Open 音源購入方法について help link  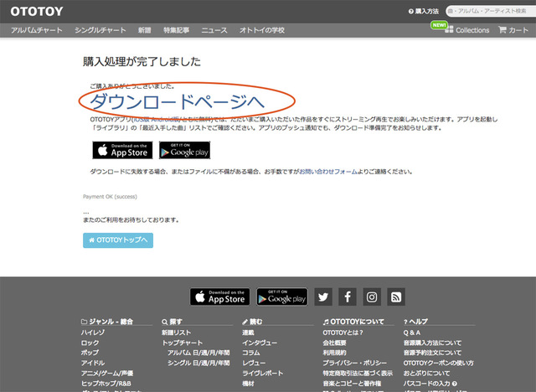[x=432, y=343]
